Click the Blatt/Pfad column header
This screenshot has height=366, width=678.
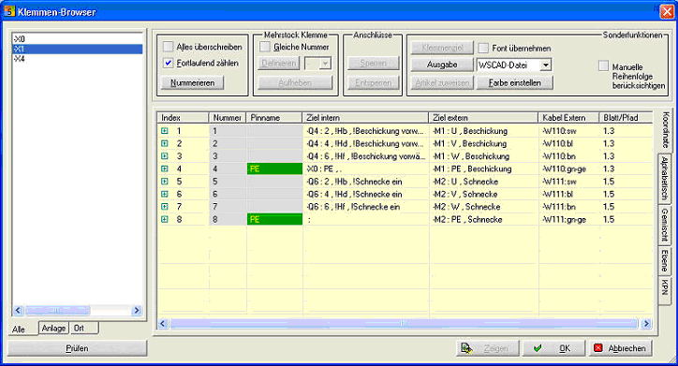pos(626,118)
